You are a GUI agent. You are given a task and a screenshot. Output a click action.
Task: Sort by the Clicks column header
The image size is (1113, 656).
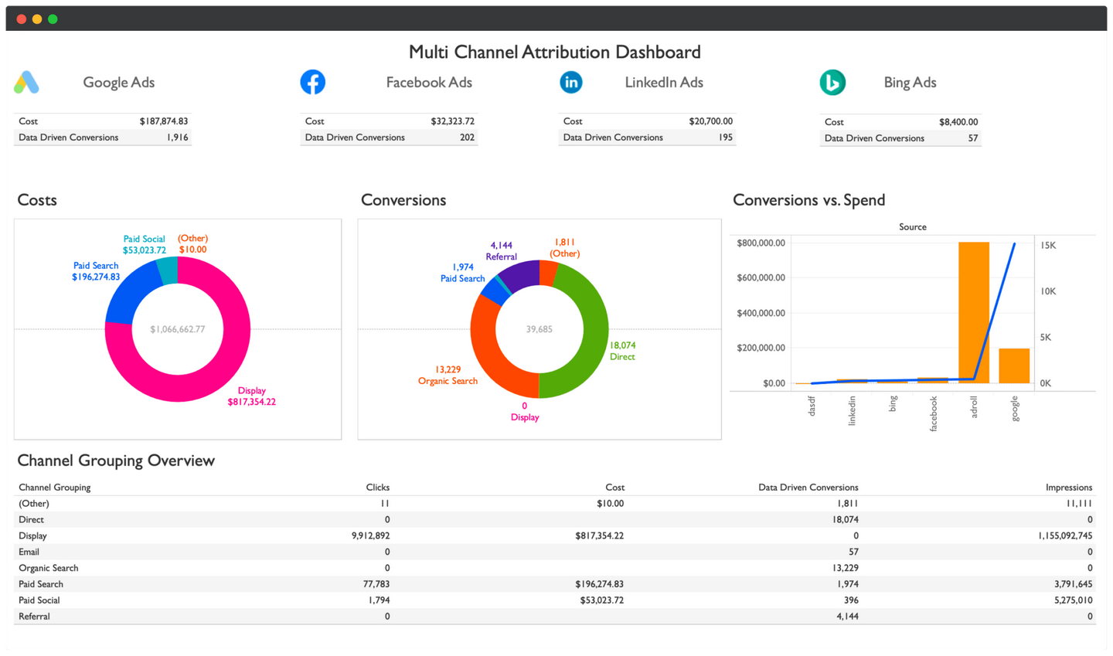(x=378, y=487)
